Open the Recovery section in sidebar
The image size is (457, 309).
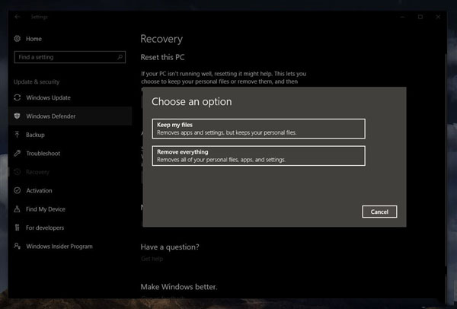point(37,172)
